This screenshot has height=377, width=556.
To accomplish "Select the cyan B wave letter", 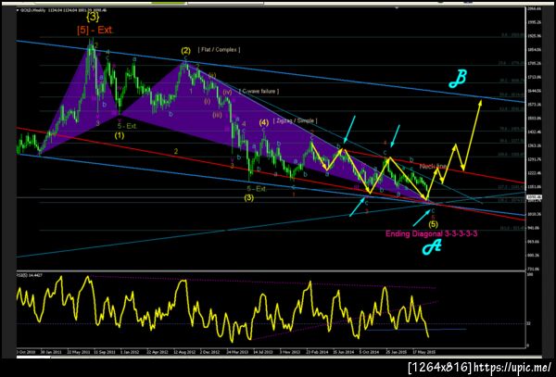I will tap(458, 79).
